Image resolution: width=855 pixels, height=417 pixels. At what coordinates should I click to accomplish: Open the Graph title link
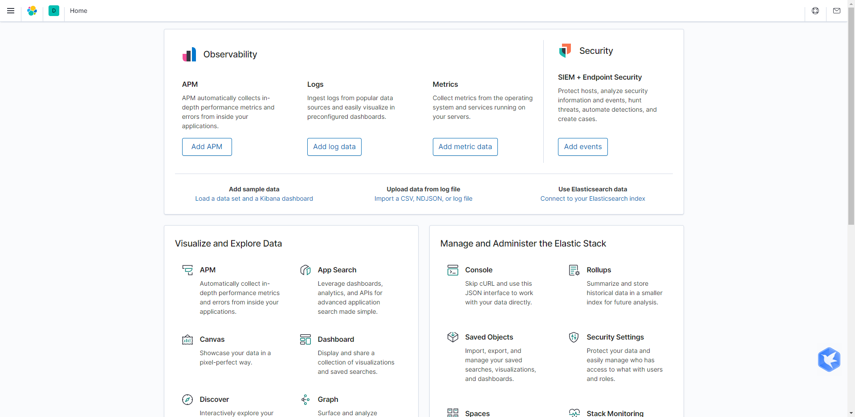328,399
